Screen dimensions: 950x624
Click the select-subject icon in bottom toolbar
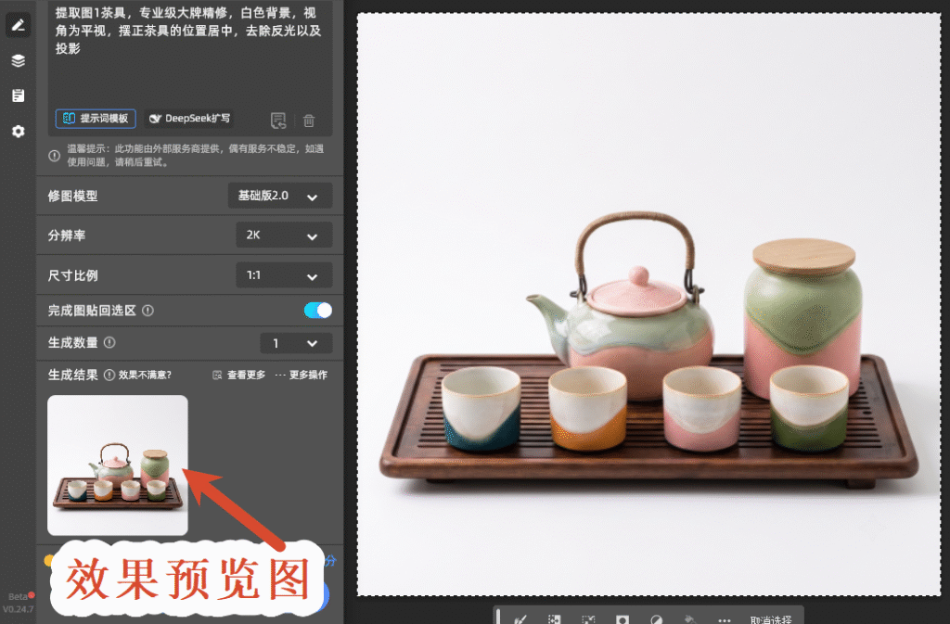(554, 619)
